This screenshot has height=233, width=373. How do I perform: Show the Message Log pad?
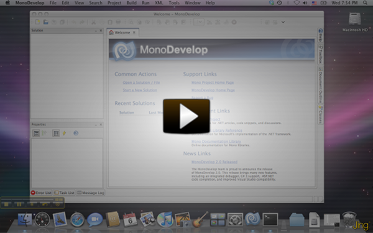[91, 193]
